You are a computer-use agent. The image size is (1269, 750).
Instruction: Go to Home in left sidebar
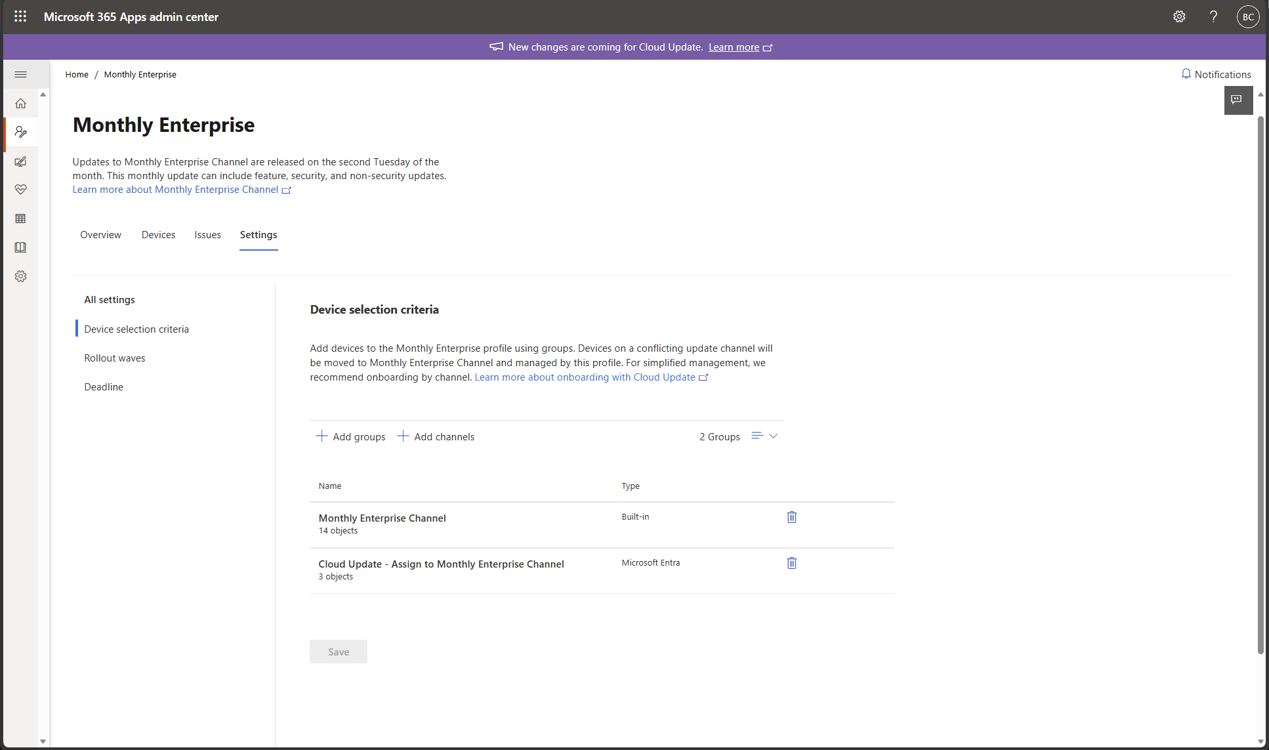point(21,103)
